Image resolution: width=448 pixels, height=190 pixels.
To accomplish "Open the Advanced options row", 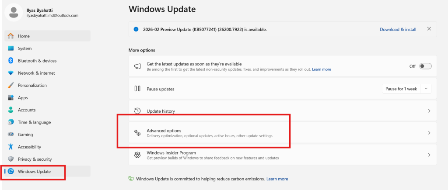I will 283,133.
